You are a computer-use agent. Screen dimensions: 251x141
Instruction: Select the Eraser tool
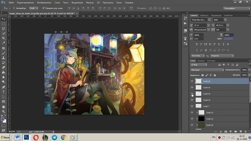(x=4, y=67)
